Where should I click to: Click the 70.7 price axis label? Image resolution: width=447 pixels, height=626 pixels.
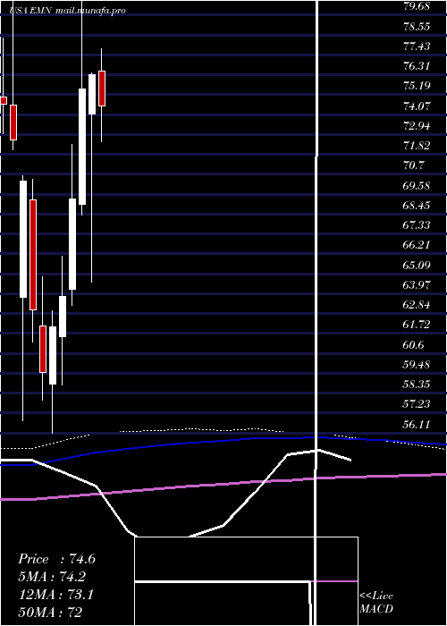[414, 165]
